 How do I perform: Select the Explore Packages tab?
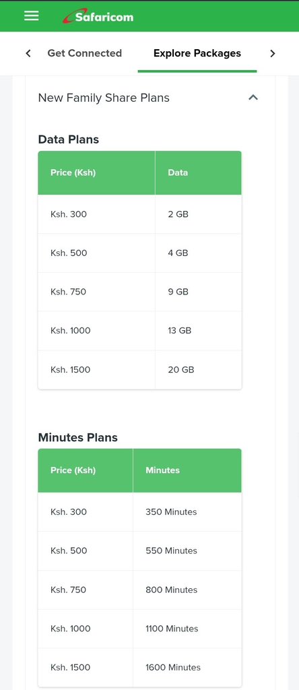coord(197,53)
